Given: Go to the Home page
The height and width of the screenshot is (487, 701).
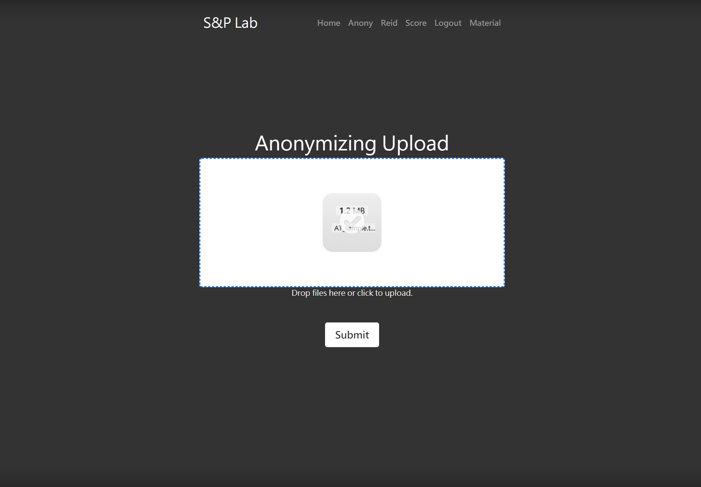Looking at the screenshot, I should tap(329, 23).
